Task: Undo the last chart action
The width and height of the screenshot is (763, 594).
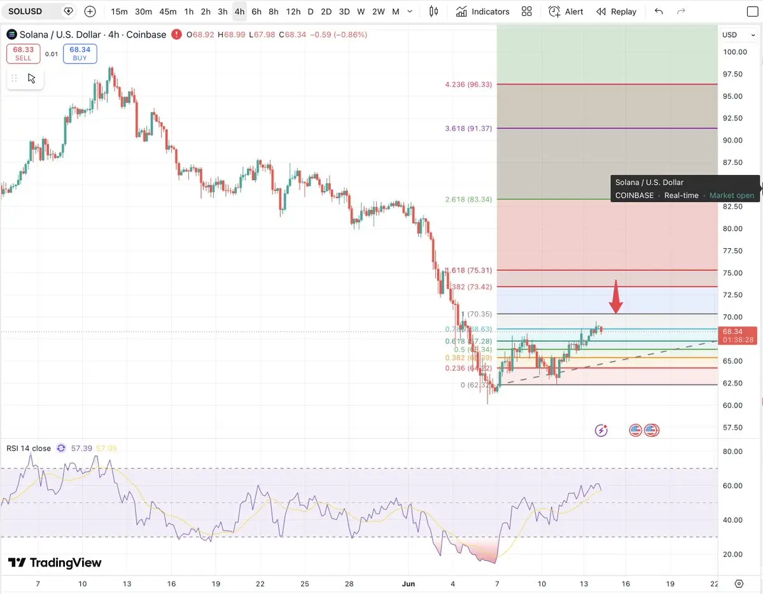Action: [659, 11]
